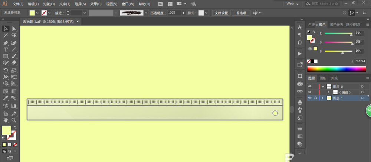Click target circle of 图层 2
Viewport: 371px width, 162px height.
click(x=362, y=87)
